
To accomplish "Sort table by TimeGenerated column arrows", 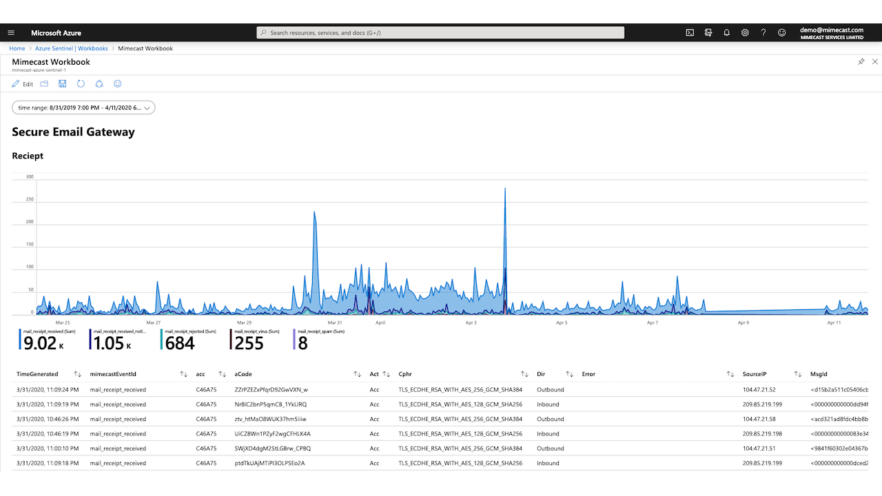I will [78, 374].
